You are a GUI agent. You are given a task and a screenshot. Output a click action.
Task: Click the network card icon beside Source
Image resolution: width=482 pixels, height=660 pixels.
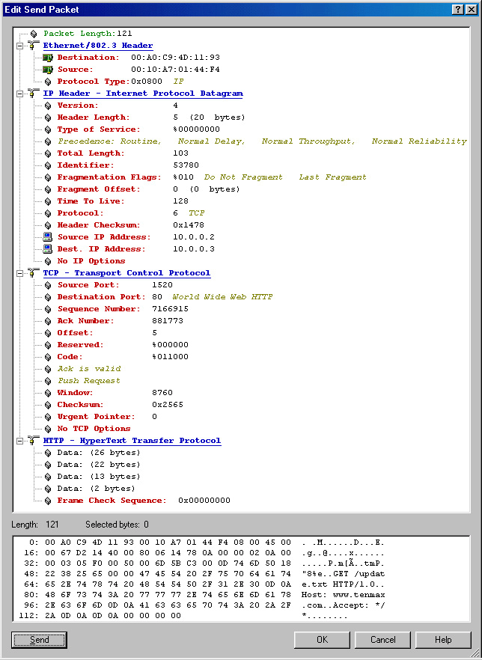(x=48, y=70)
